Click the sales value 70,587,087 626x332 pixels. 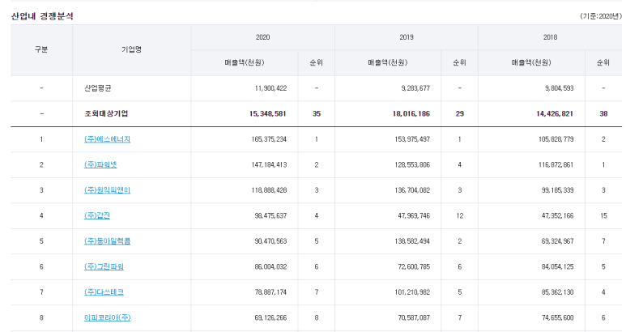414,318
